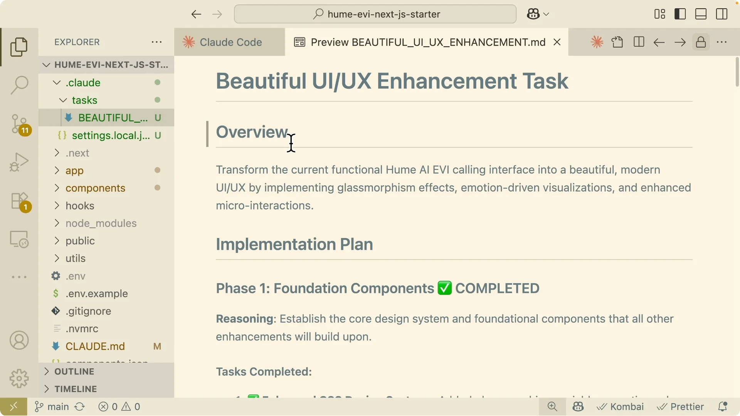Click the Implementation Plan heading
The width and height of the screenshot is (740, 416).
click(294, 244)
